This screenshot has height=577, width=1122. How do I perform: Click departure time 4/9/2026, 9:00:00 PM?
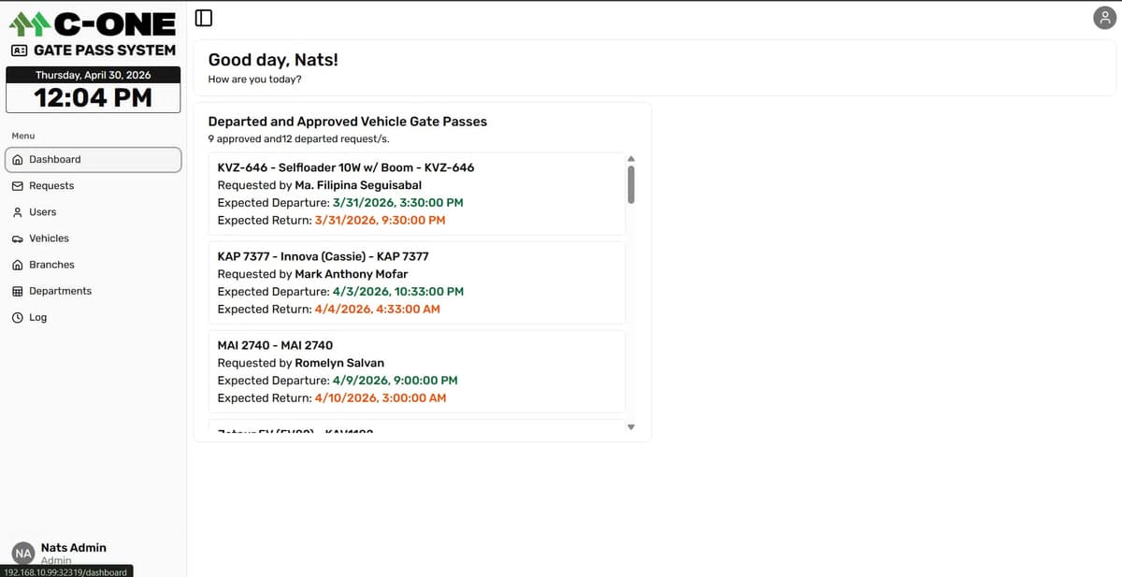(x=396, y=381)
